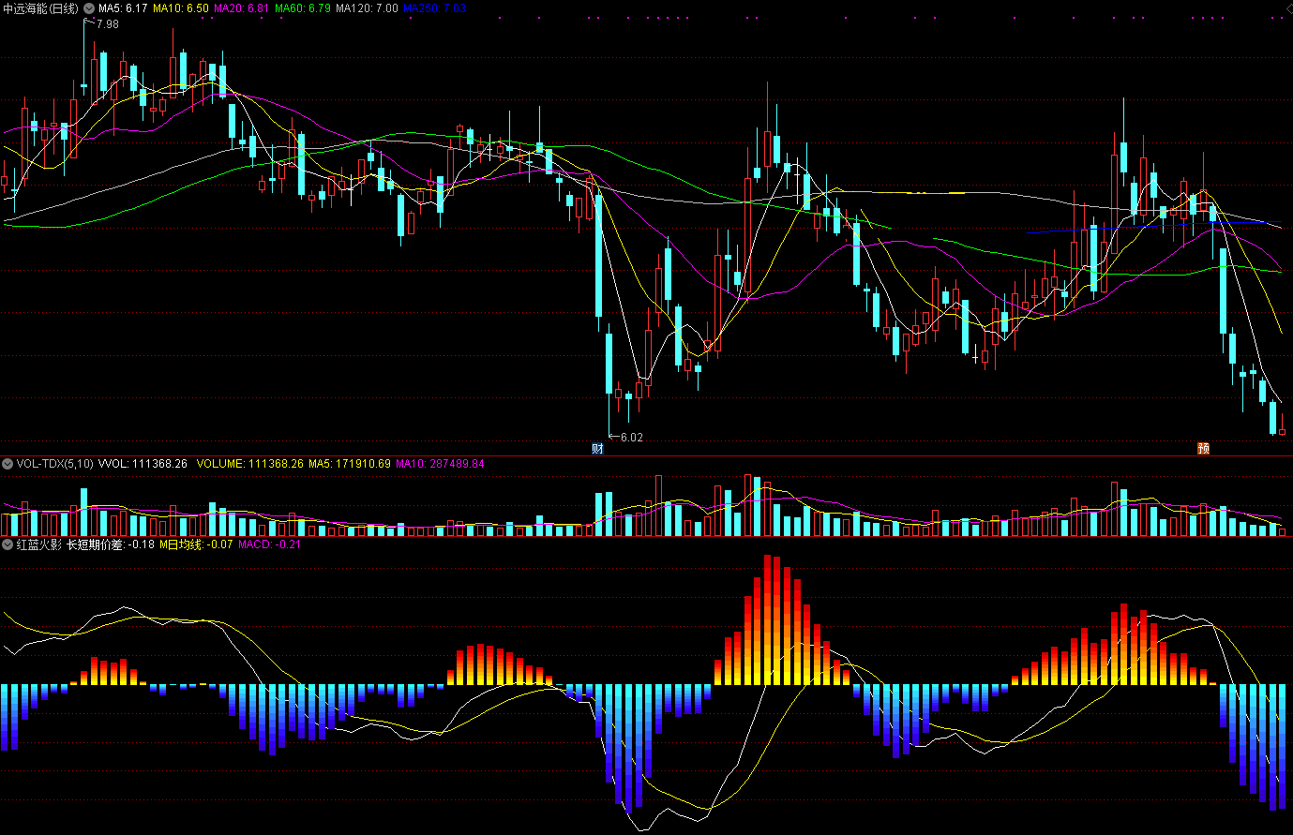This screenshot has height=835, width=1293.
Task: Click the MA20: 6.81 legend label
Action: pyautogui.click(x=241, y=8)
